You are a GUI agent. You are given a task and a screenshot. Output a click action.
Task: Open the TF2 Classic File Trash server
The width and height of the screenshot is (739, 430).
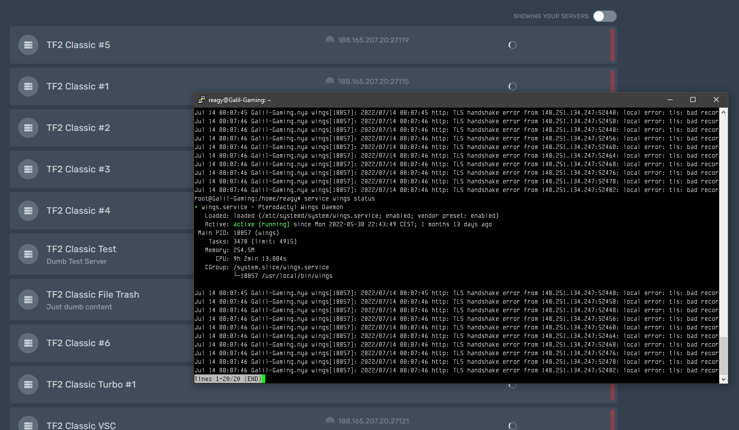point(93,295)
